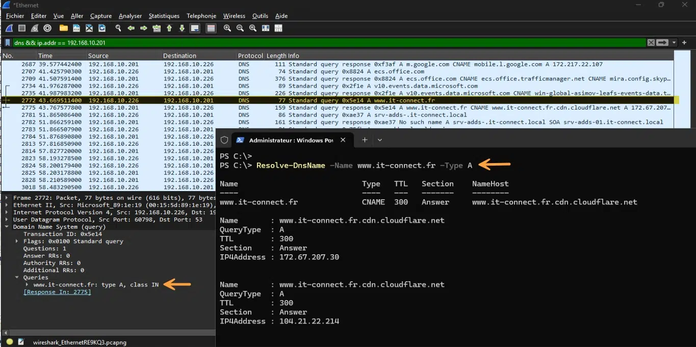Open the display filter bookmark menu
The width and height of the screenshot is (696, 347).
8,43
